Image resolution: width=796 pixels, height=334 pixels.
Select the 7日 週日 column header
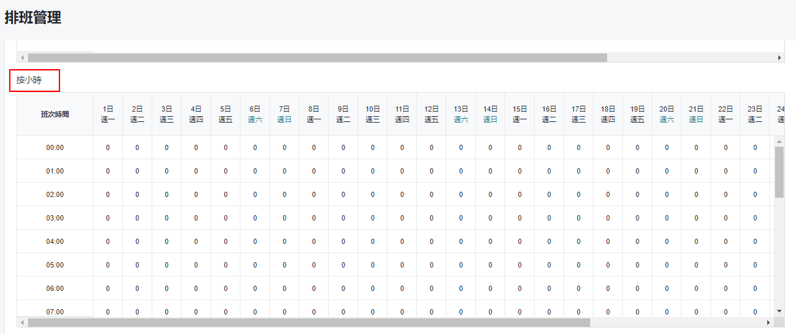point(284,114)
